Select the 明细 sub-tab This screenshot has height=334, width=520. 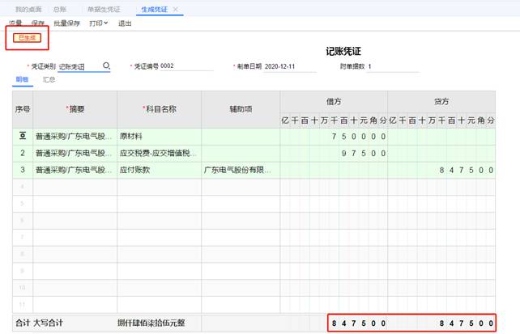click(21, 80)
